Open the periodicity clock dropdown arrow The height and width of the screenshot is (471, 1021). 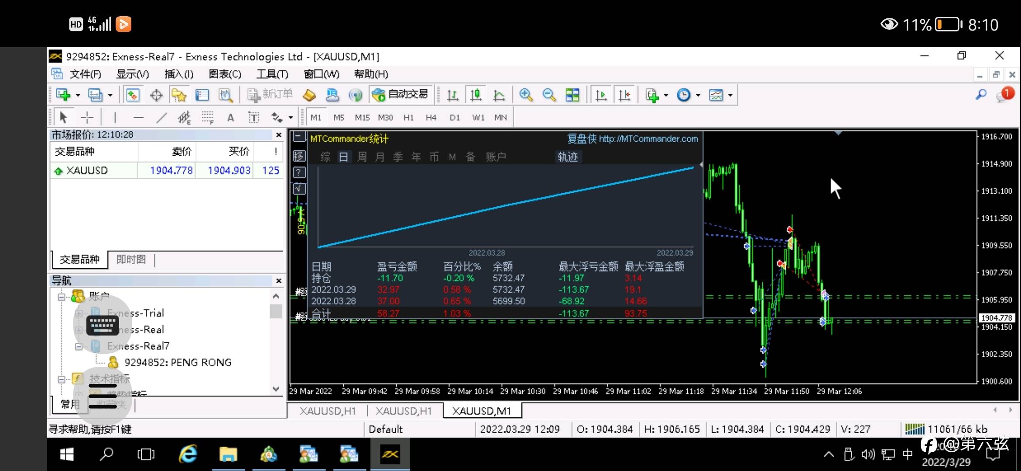698,95
